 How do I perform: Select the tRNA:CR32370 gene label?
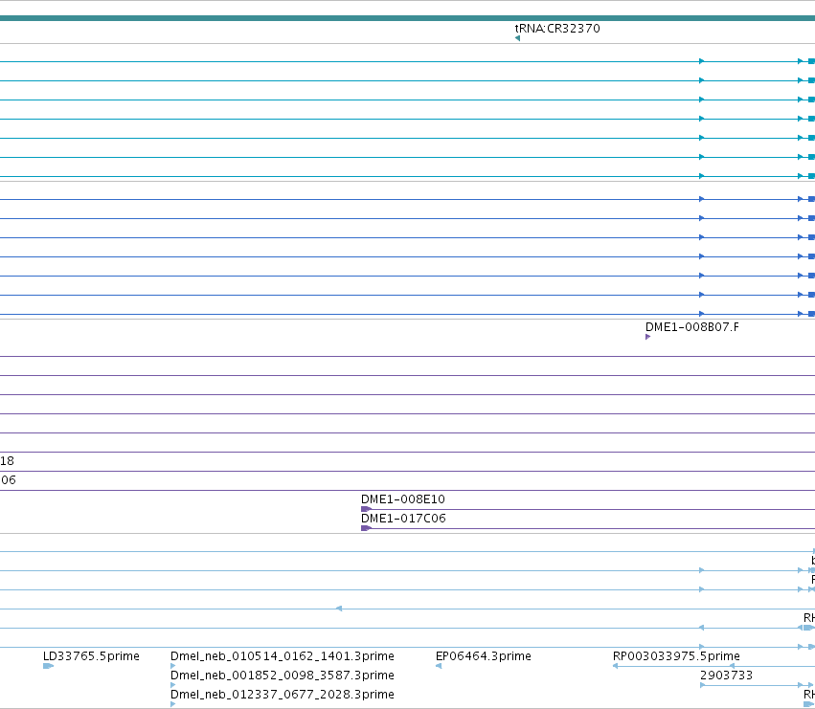click(557, 29)
